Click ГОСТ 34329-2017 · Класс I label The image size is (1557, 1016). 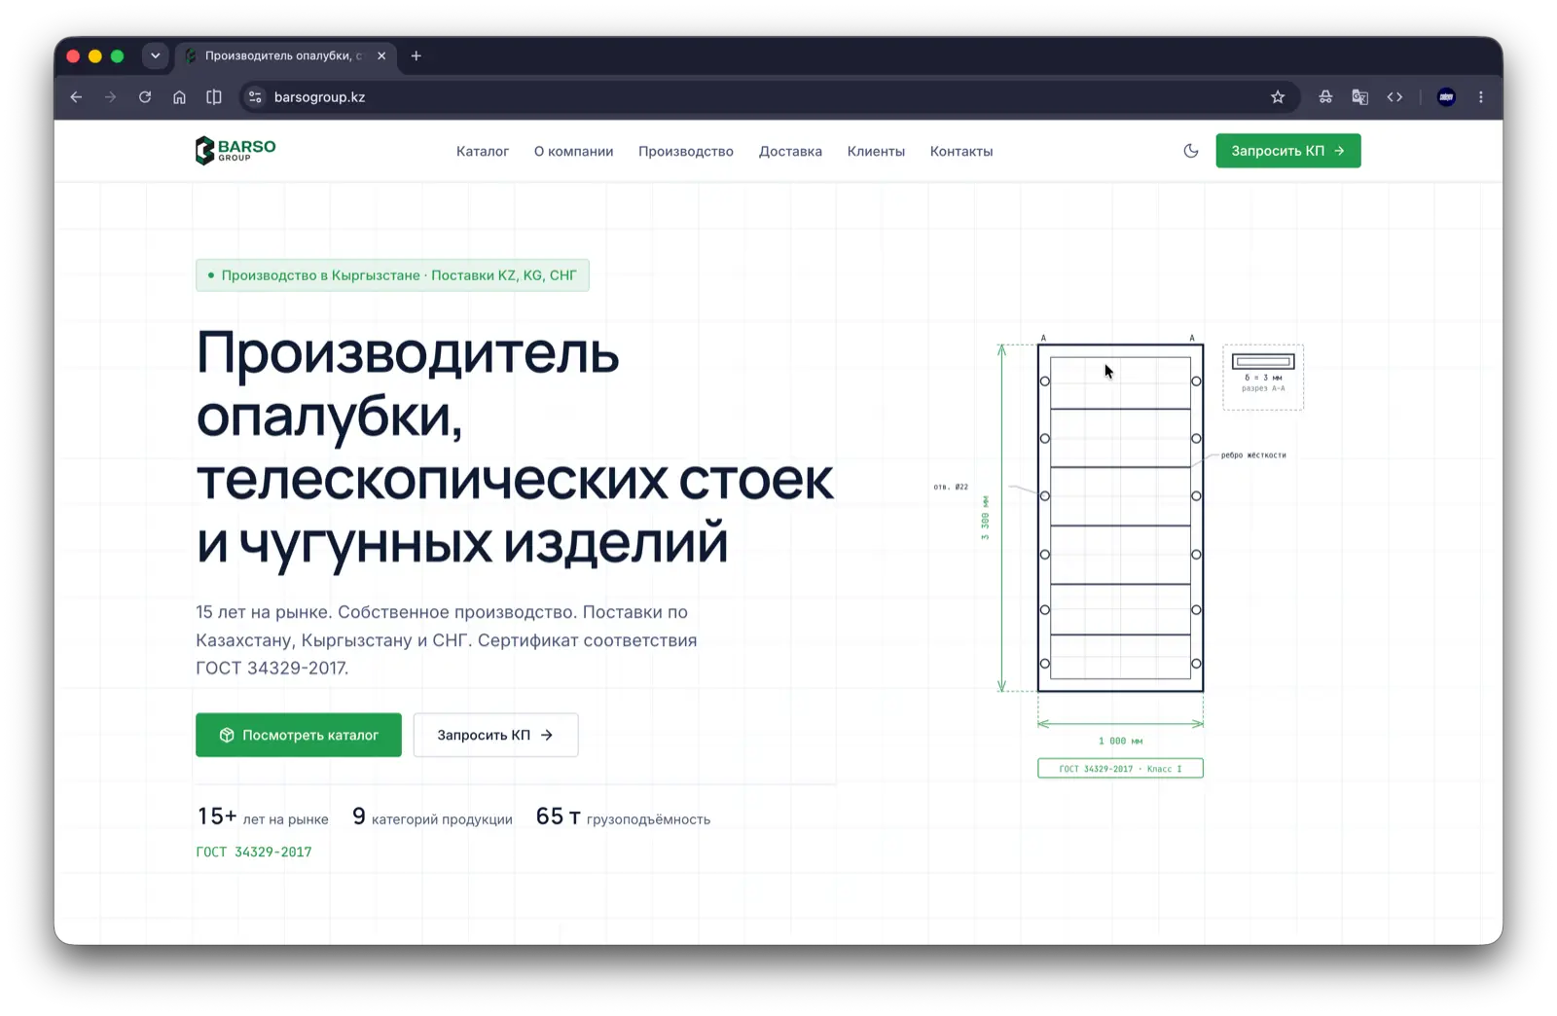tap(1120, 769)
